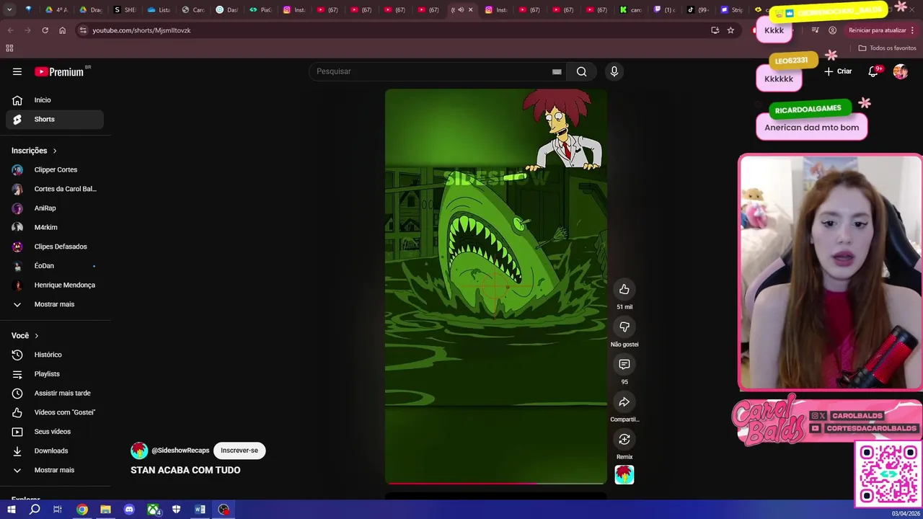Switch to the Dash browser tab
Screen dimensions: 923x519
pyautogui.click(x=227, y=10)
